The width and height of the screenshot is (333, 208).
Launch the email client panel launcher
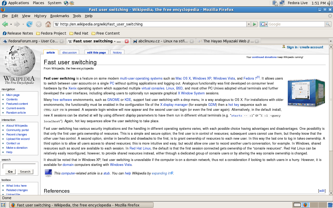coord(72,3)
